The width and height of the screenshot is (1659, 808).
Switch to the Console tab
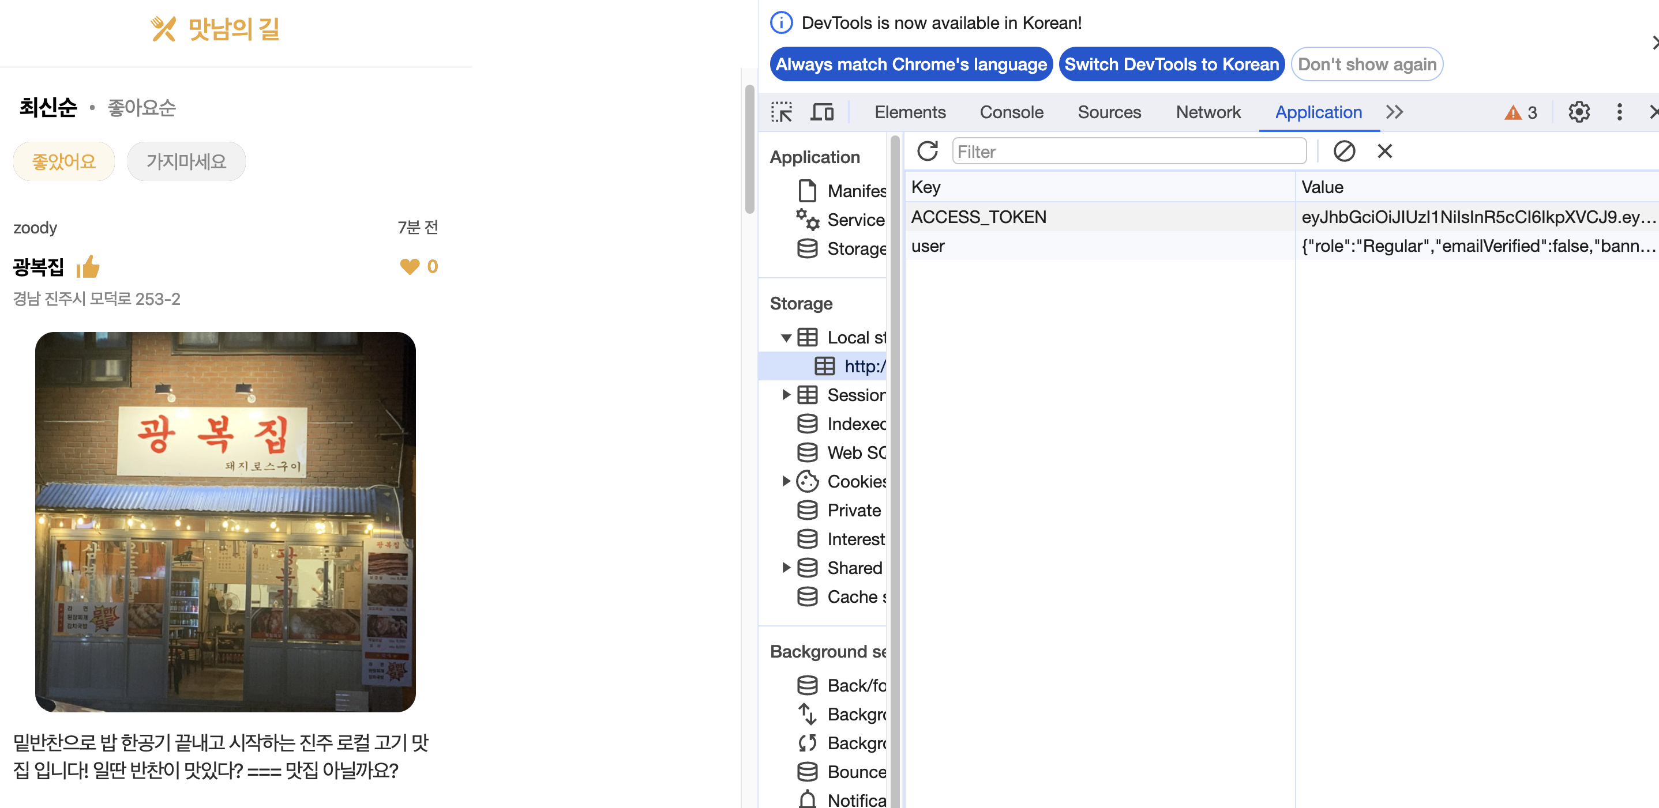1011,112
